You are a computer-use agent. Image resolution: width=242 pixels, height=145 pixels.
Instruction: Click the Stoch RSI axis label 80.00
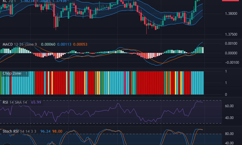tap(229, 134)
